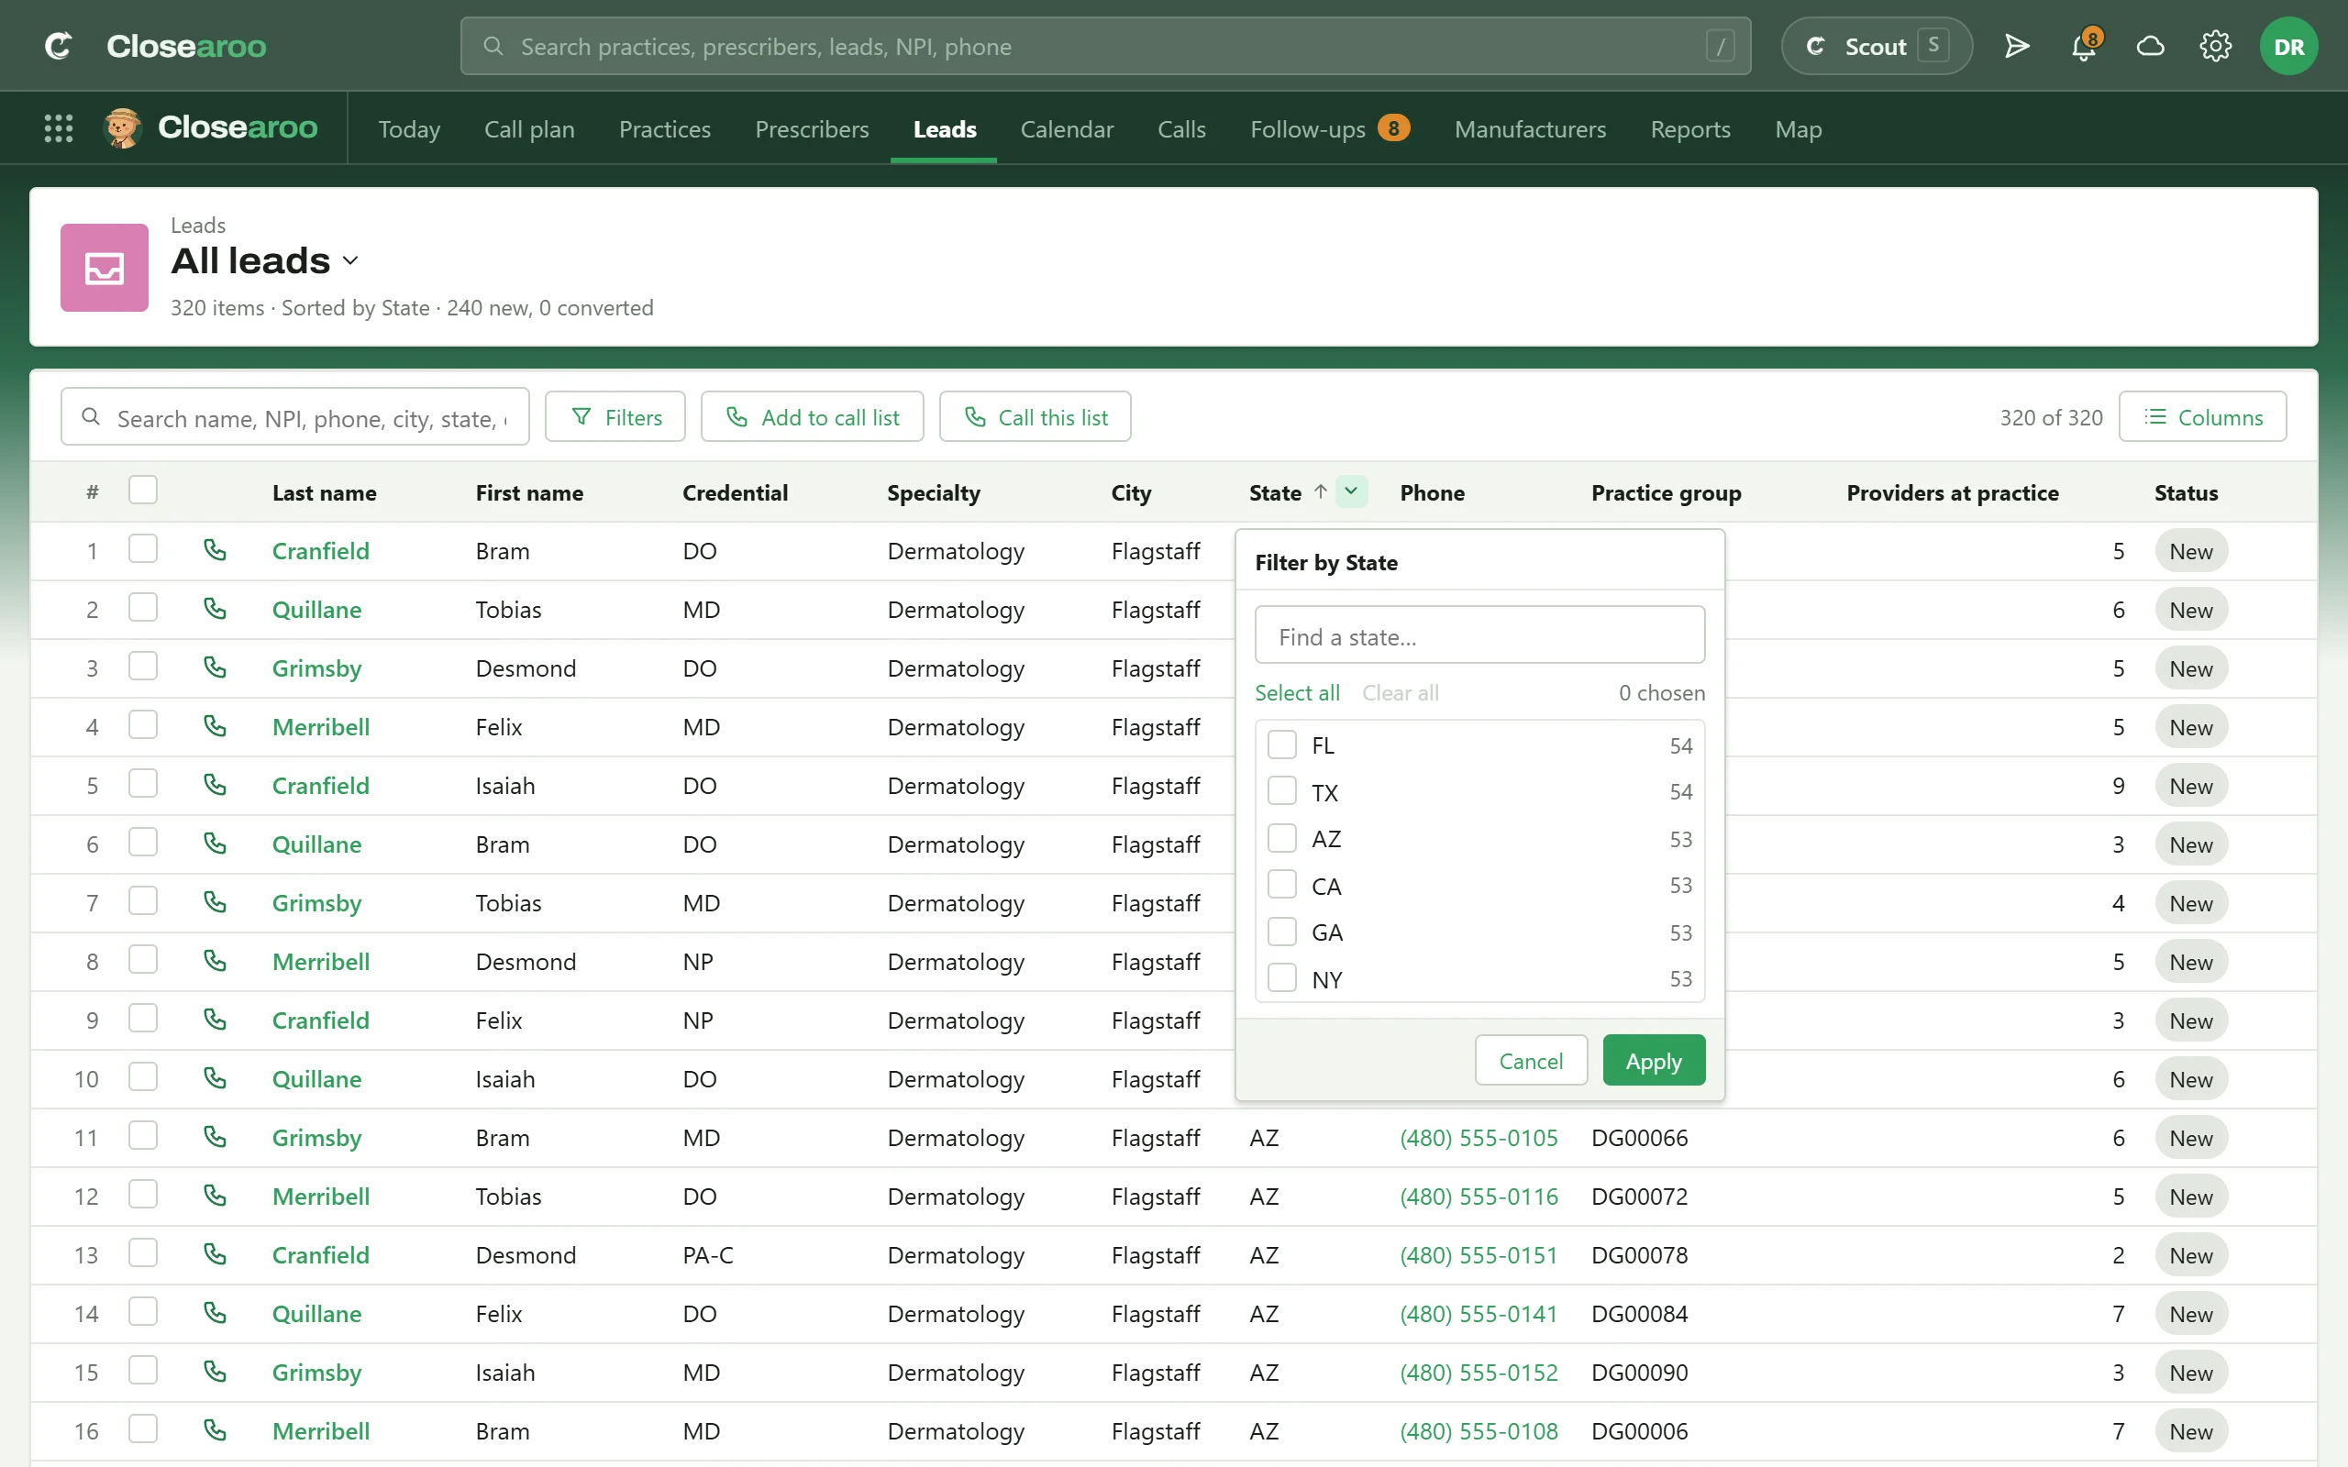The width and height of the screenshot is (2348, 1467).
Task: Sort by Last name column header
Action: click(324, 492)
